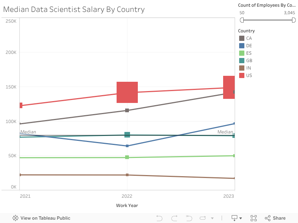Click the Median Data Scientist Salary title
The width and height of the screenshot is (298, 223).
coord(74,9)
